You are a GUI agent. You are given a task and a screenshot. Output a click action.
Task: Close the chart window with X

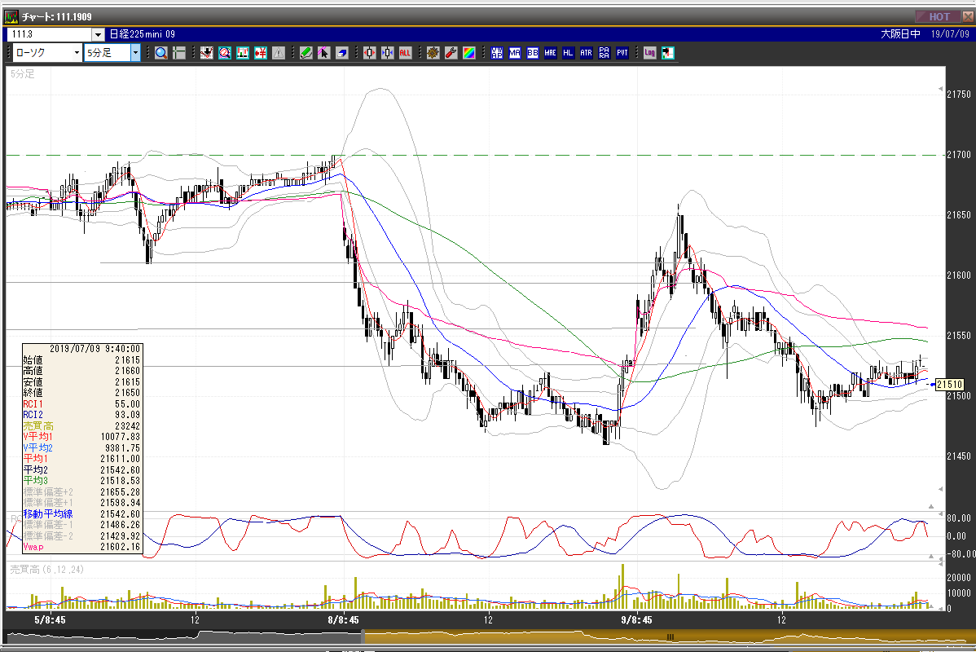click(968, 17)
